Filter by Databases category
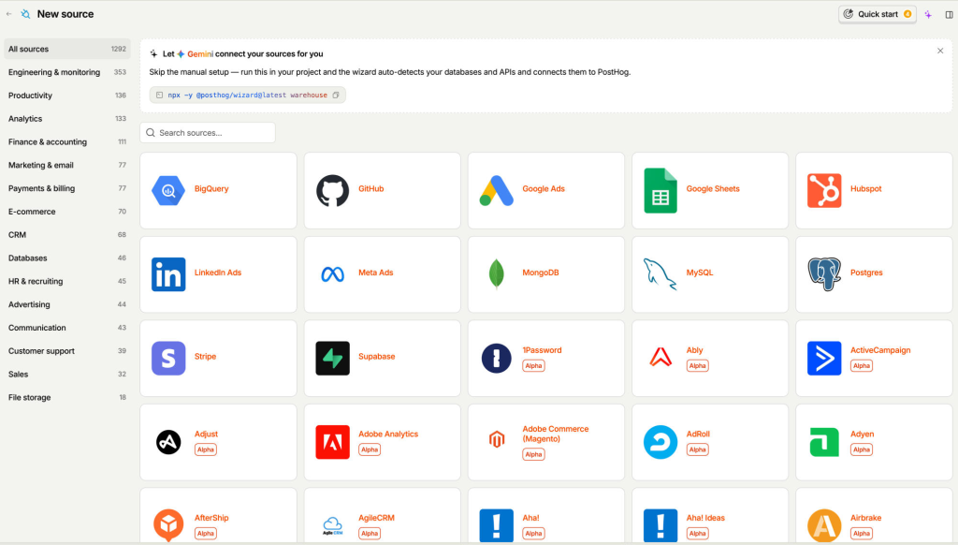This screenshot has width=958, height=545. coord(67,258)
